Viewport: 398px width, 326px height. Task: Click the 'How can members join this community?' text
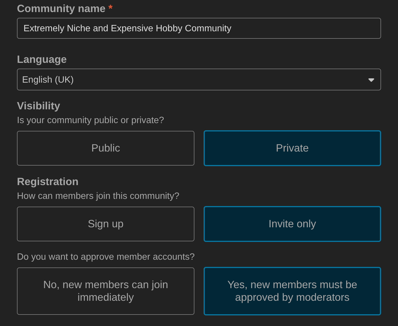[x=98, y=195]
